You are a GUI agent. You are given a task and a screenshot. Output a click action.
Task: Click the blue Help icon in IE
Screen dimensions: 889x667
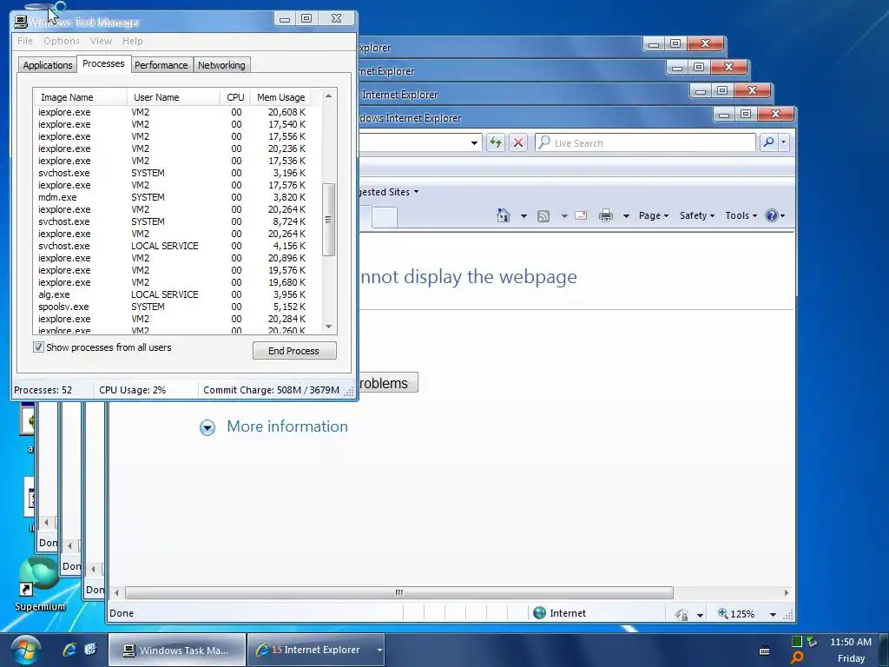(772, 215)
